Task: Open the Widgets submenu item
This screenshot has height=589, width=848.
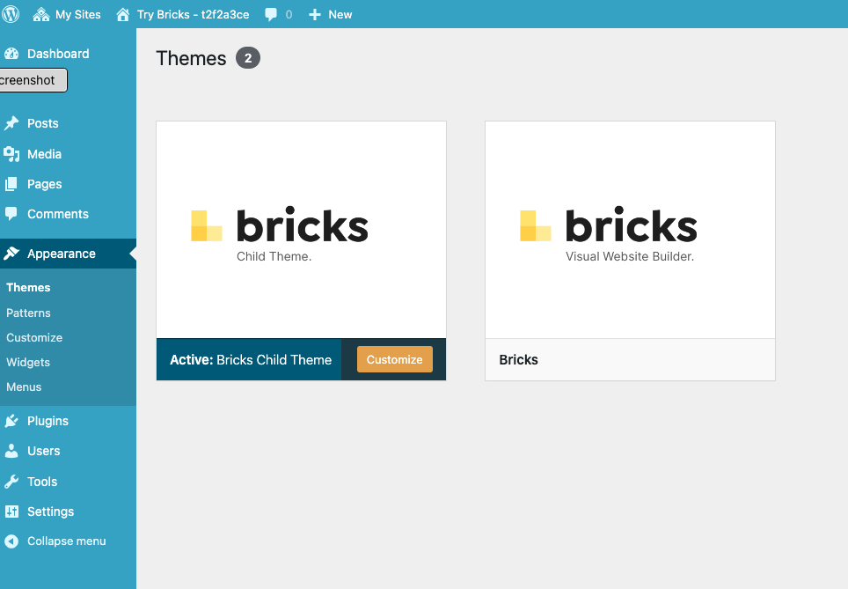Action: [x=28, y=362]
